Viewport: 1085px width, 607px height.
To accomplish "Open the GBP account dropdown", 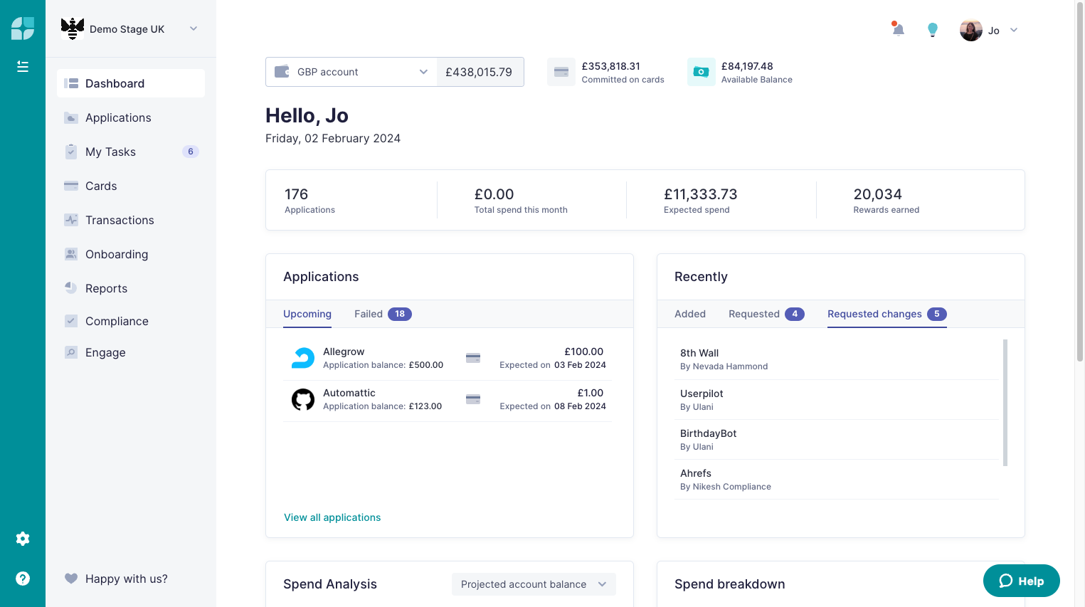I will (x=351, y=72).
